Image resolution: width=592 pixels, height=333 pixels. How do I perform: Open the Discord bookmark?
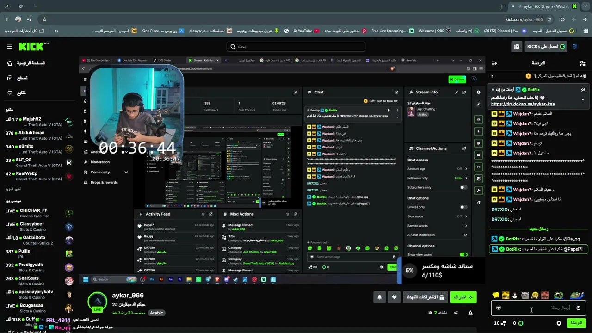pos(505,31)
